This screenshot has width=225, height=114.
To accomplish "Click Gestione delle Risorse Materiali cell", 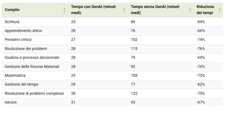I will pyautogui.click(x=32, y=67).
